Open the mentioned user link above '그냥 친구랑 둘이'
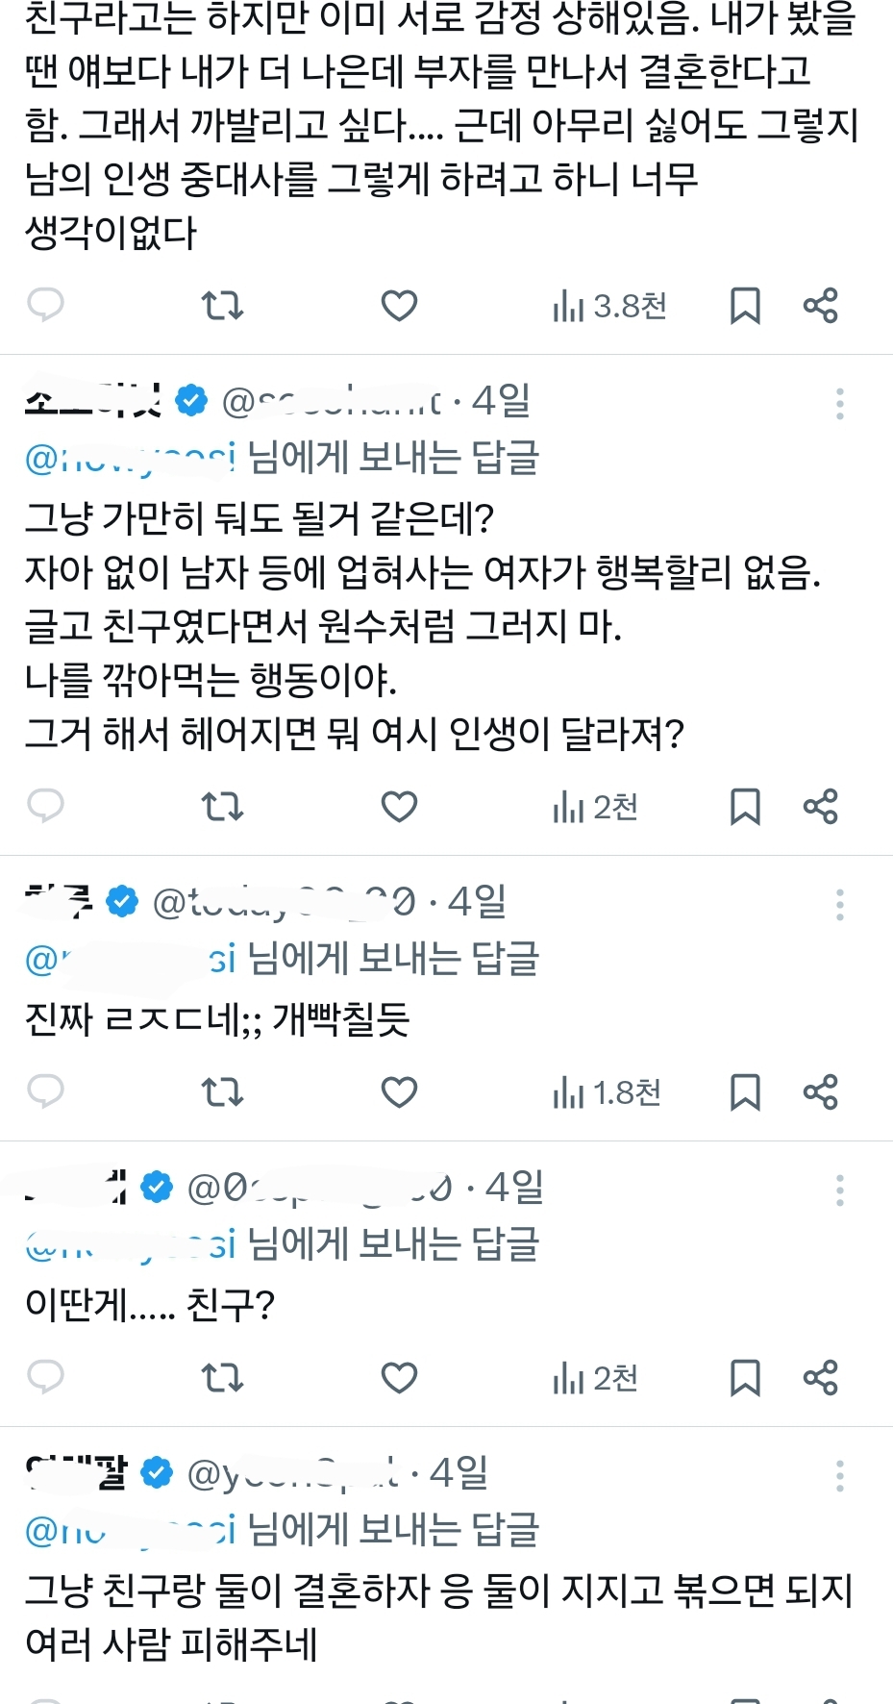 point(130,1530)
